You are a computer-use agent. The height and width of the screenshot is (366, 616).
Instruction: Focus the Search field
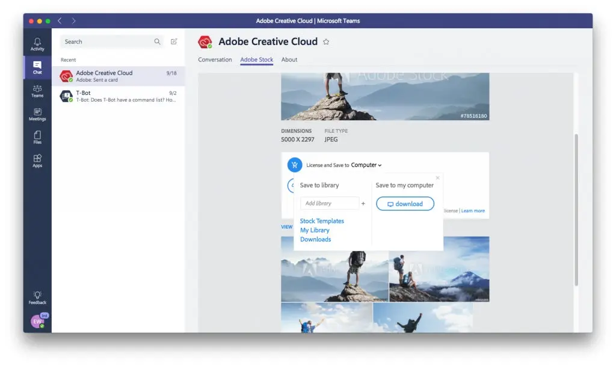click(x=112, y=41)
